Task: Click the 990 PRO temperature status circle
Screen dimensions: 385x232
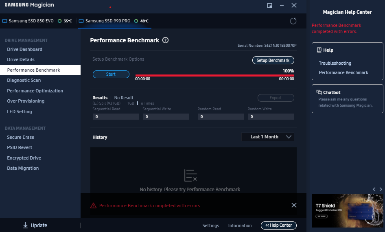Action: (x=136, y=21)
